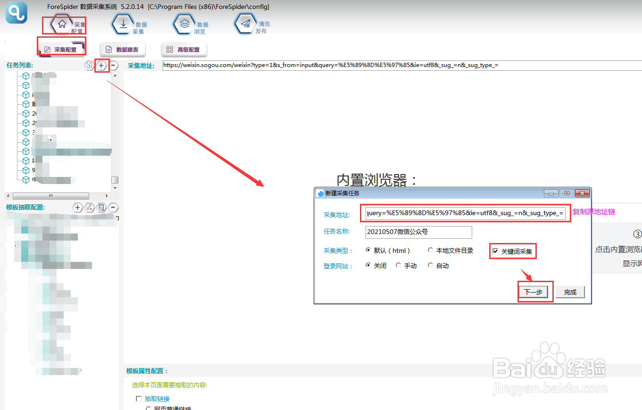The image size is (642, 410).
Task: Click the 复制源地址链 pink link
Action: coord(593,212)
